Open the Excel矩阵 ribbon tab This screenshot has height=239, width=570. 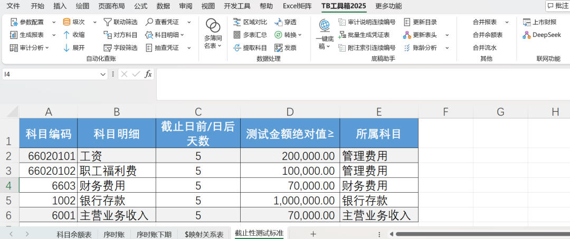pyautogui.click(x=297, y=6)
